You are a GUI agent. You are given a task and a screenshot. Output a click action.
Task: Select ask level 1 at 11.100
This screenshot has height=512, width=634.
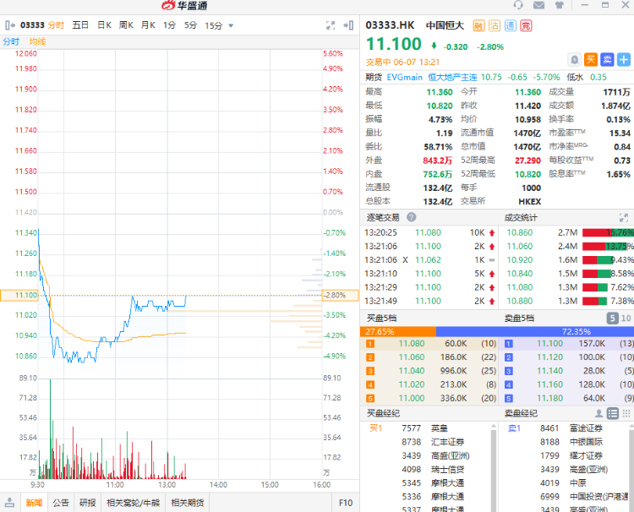(567, 344)
